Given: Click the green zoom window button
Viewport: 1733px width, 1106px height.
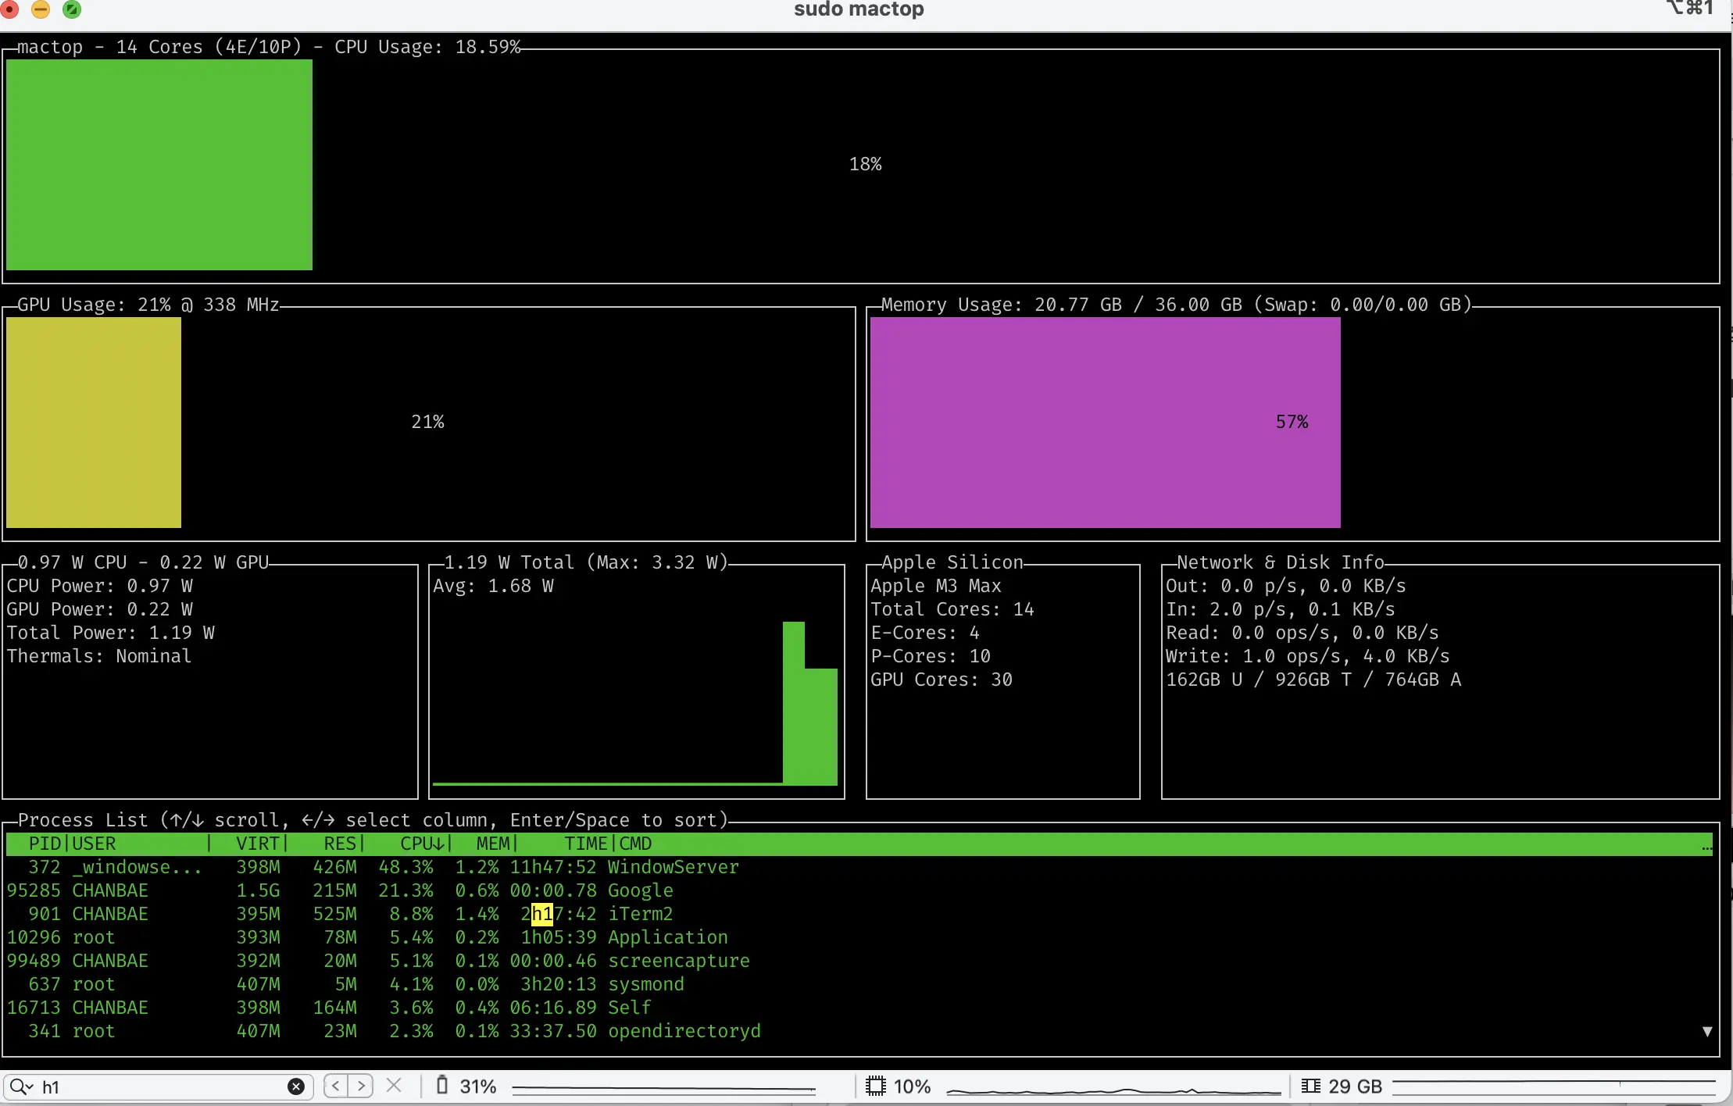Looking at the screenshot, I should [72, 9].
